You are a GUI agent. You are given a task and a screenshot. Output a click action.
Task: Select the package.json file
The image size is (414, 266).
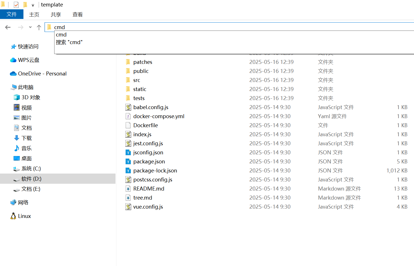click(149, 162)
